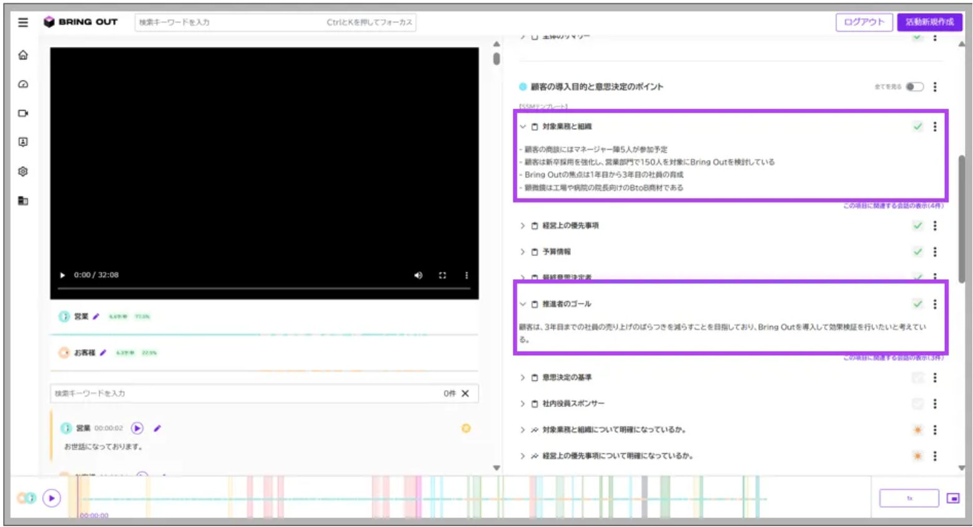The height and width of the screenshot is (527, 973).
Task: Open options for 経営上の優先事項 row
Action: [935, 225]
